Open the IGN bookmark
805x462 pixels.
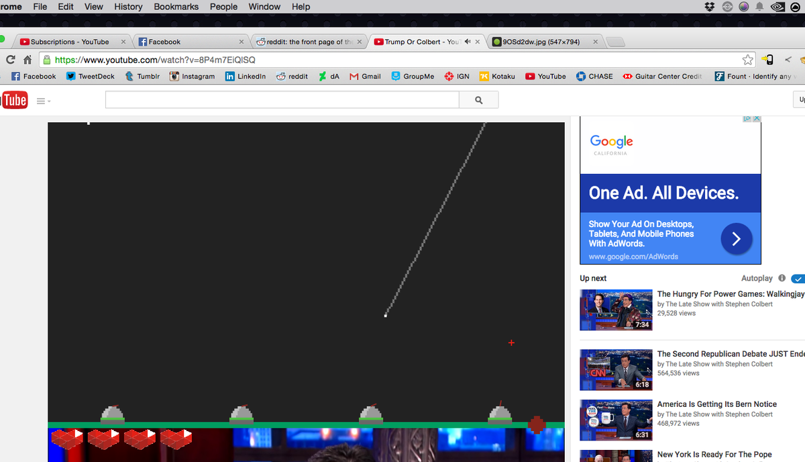pyautogui.click(x=457, y=77)
